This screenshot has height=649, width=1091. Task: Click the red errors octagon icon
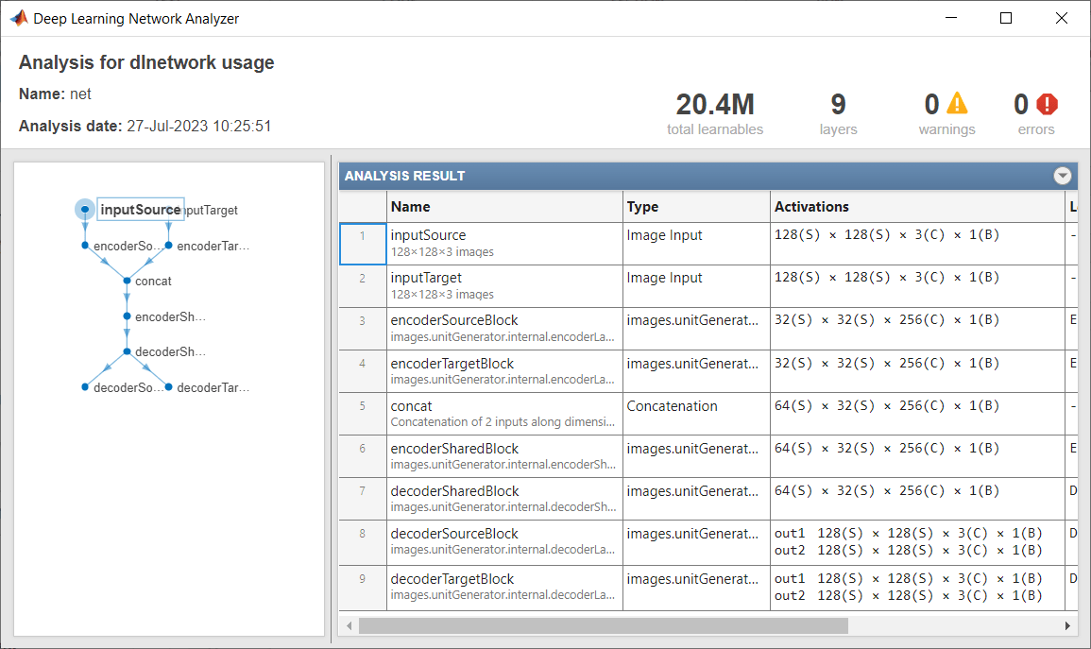pyautogui.click(x=1048, y=103)
